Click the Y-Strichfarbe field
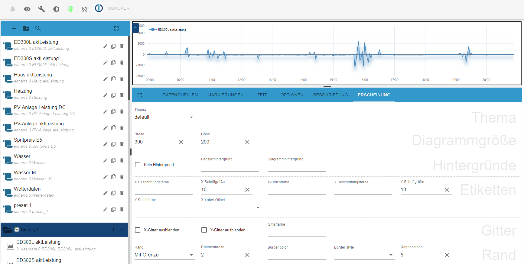 click(x=163, y=208)
